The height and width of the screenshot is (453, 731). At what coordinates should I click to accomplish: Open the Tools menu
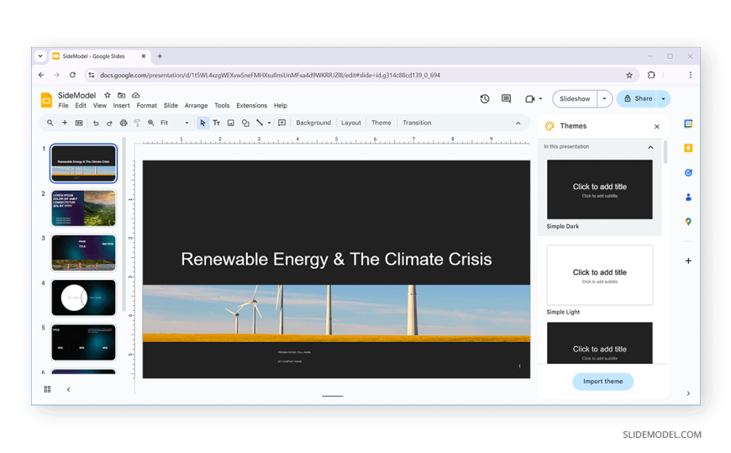tap(222, 105)
